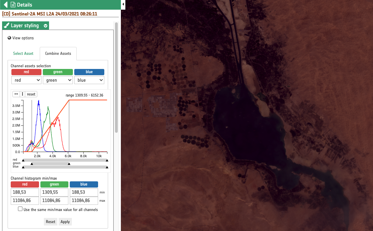Click the vertical zoom arrow button on histogram
373x231 pixels.
pos(22,94)
